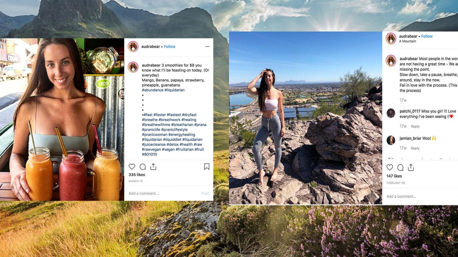Like the smoothie post with heart icon
This screenshot has height=257, width=458.
pos(132,167)
